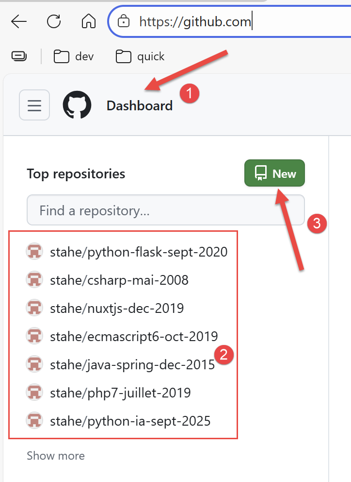Go to the browser home page icon
Screen dimensions: 351x482
click(x=88, y=21)
